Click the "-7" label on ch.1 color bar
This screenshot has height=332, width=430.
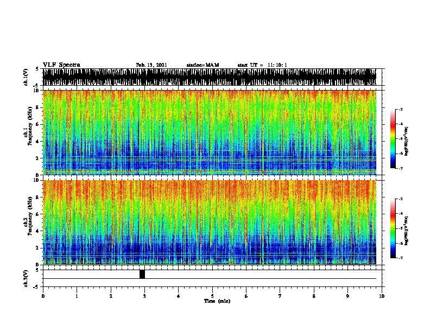pos(400,168)
